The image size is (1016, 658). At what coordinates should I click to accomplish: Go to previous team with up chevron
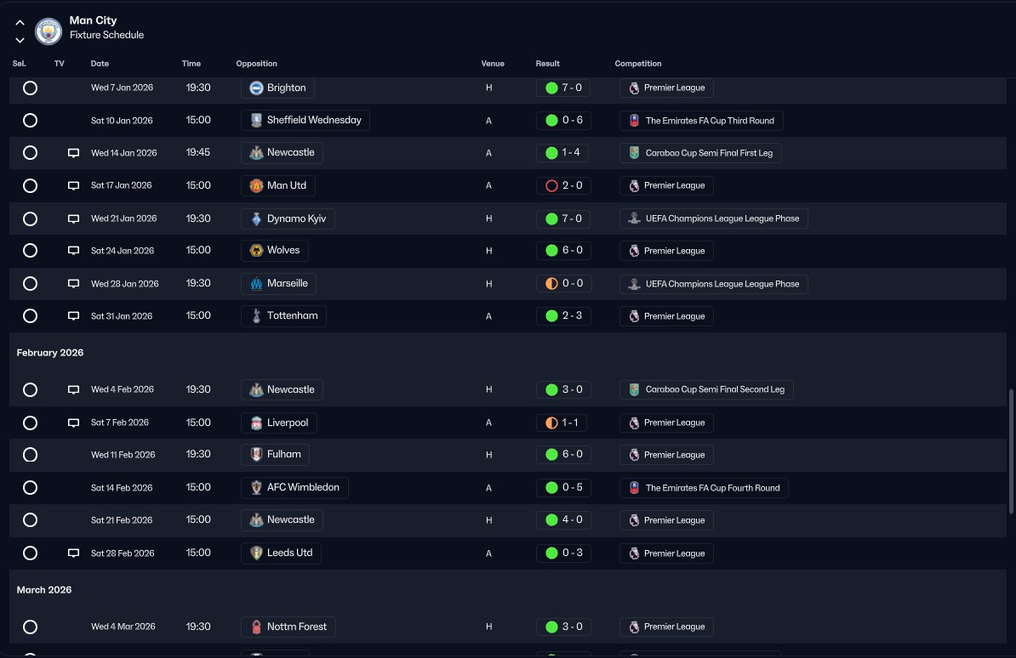pos(20,23)
